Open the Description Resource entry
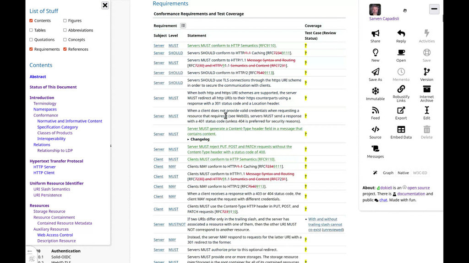Screen dimensions: 469x263 (x=56, y=241)
